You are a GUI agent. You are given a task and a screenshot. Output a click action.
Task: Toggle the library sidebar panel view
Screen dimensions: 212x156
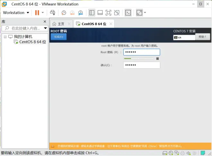92,13
